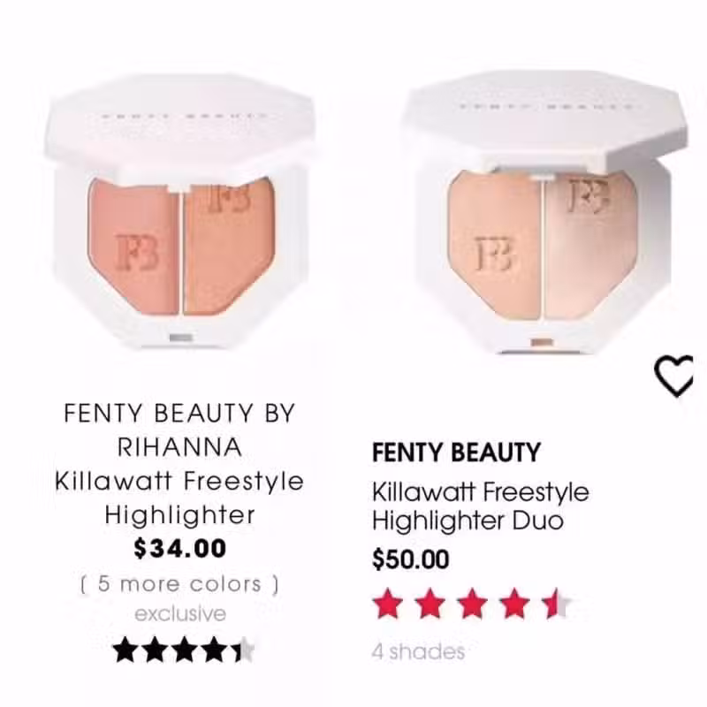Select the beige shade in Duo compact
Screen dimensions: 707x707
tap(495, 246)
